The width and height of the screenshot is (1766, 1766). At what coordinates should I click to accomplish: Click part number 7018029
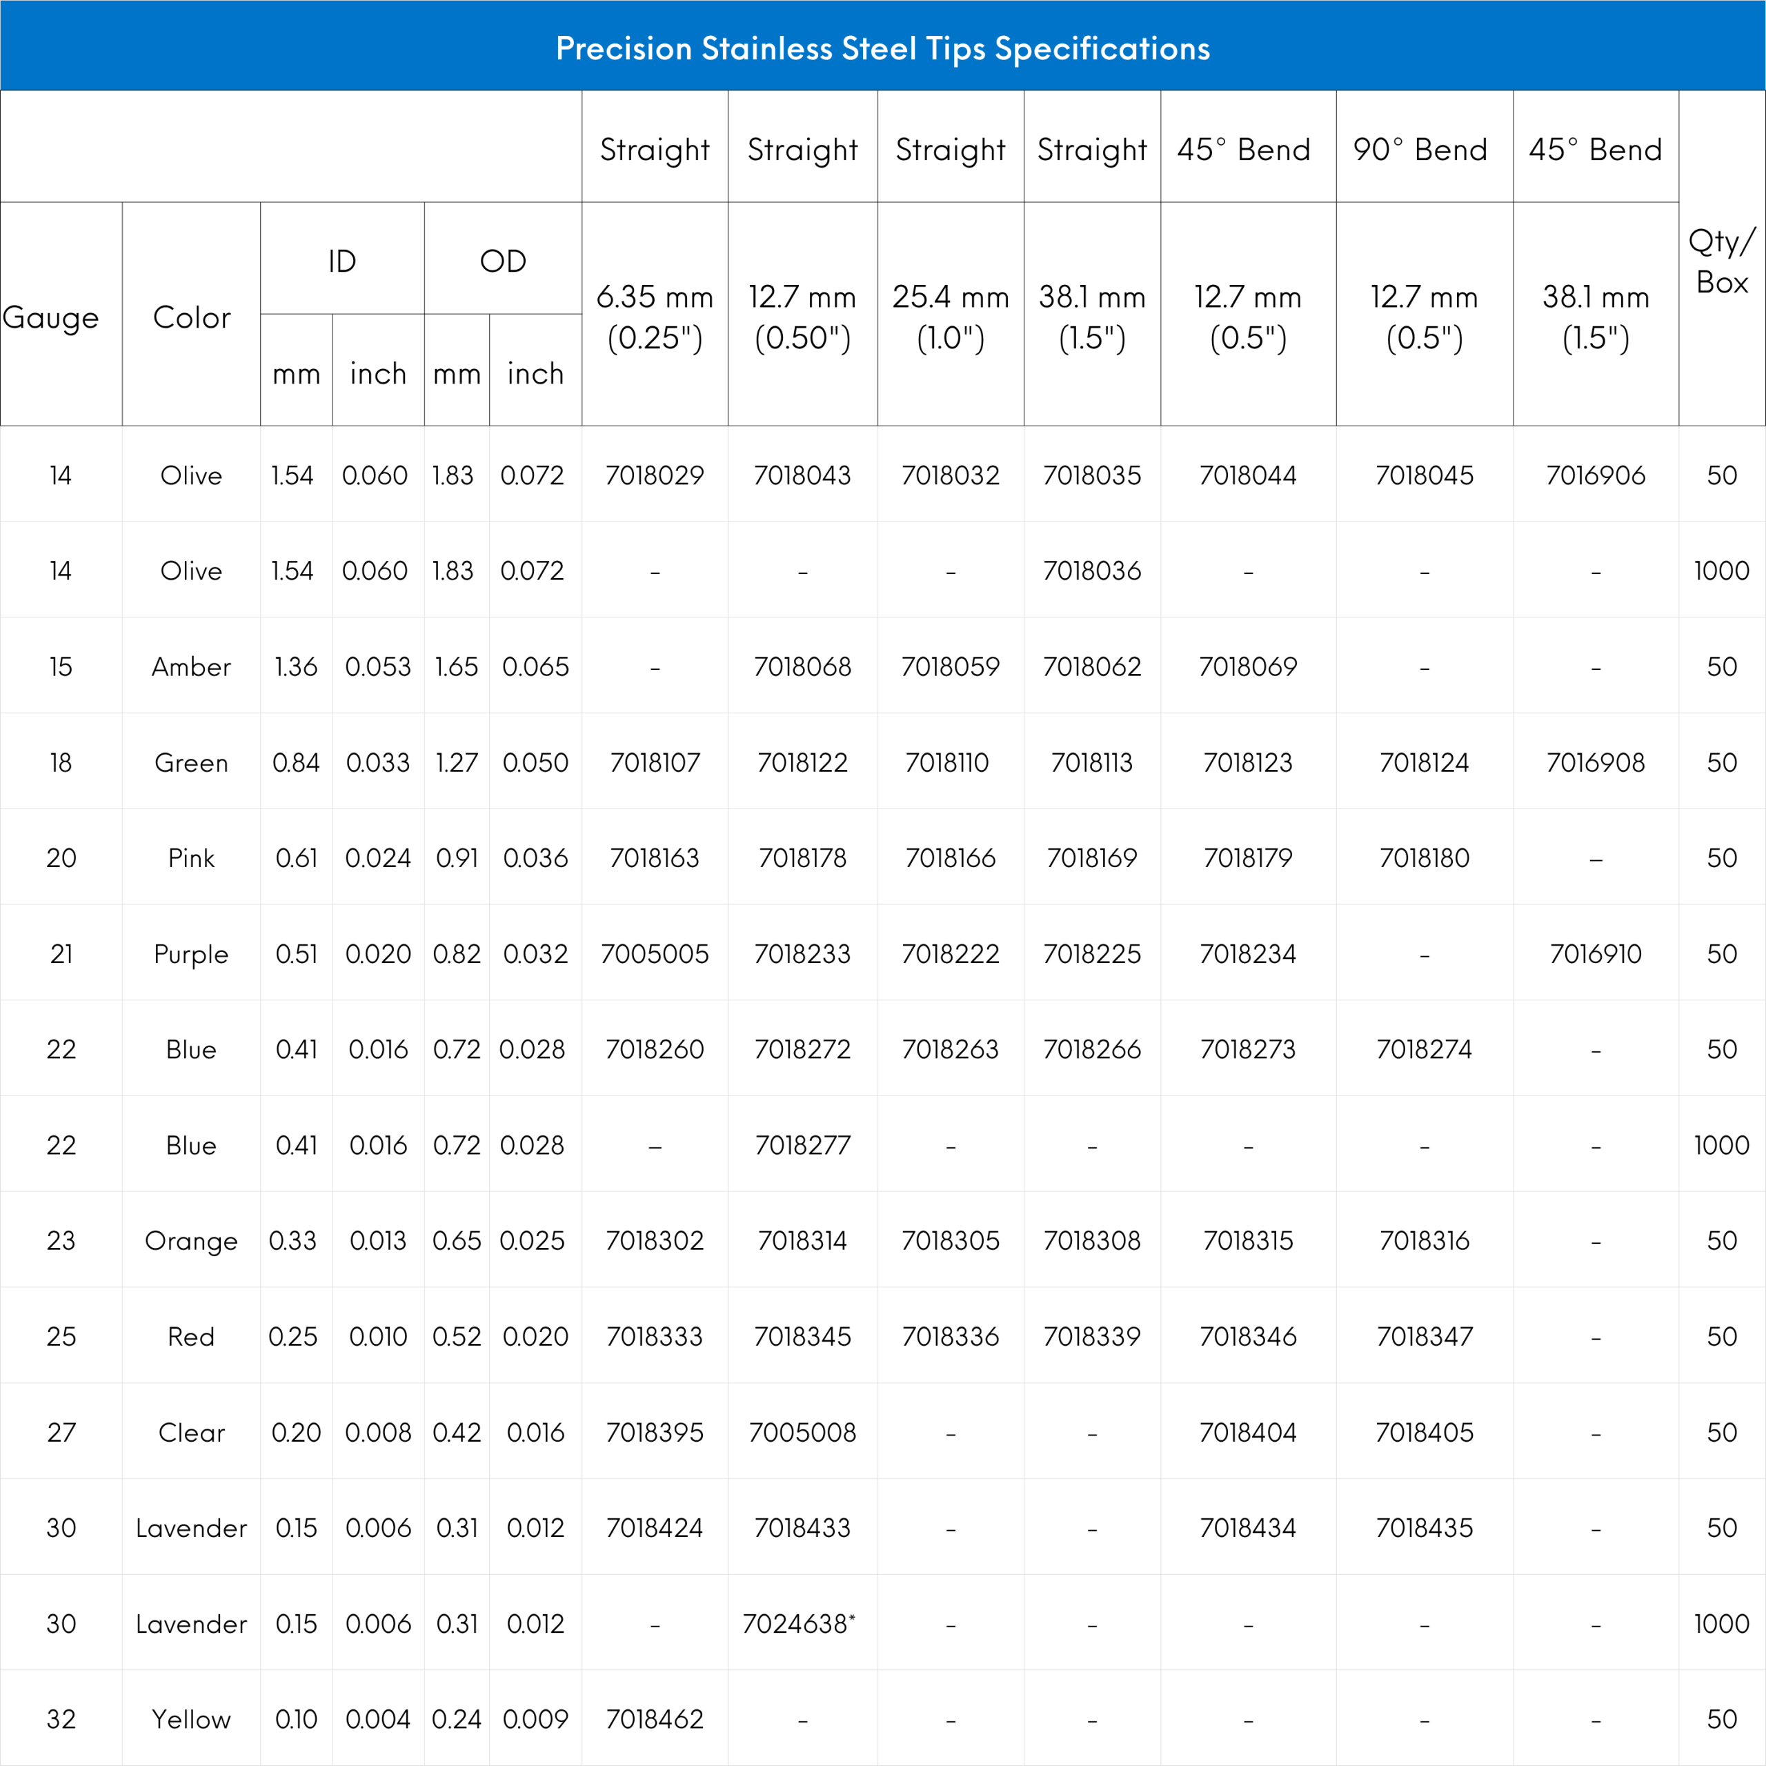pyautogui.click(x=655, y=475)
